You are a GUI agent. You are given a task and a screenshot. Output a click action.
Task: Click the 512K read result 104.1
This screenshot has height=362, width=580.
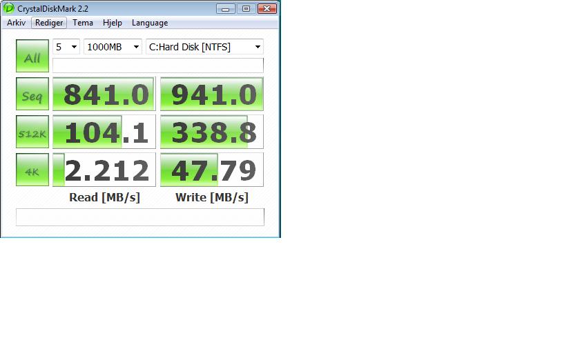(x=104, y=132)
